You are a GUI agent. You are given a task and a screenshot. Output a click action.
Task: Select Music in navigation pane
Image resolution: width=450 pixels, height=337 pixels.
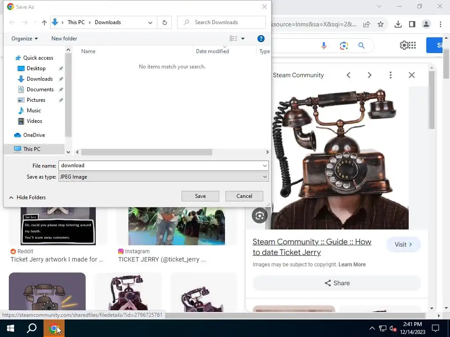pos(33,110)
